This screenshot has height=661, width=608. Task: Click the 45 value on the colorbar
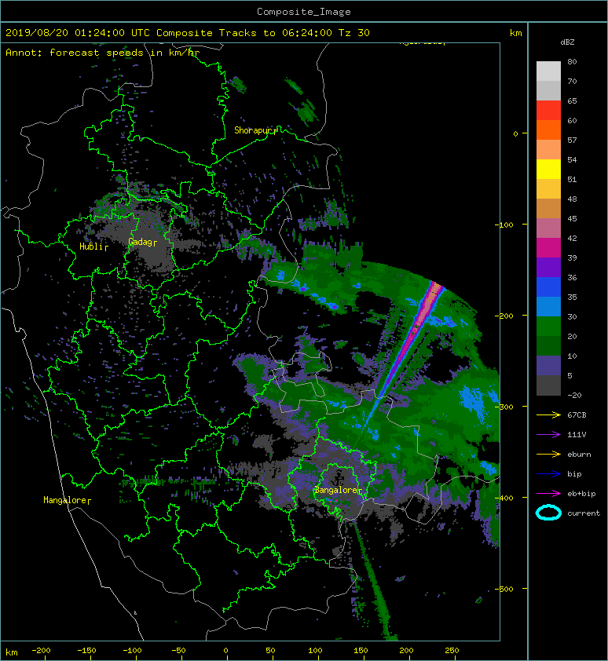[x=572, y=218]
